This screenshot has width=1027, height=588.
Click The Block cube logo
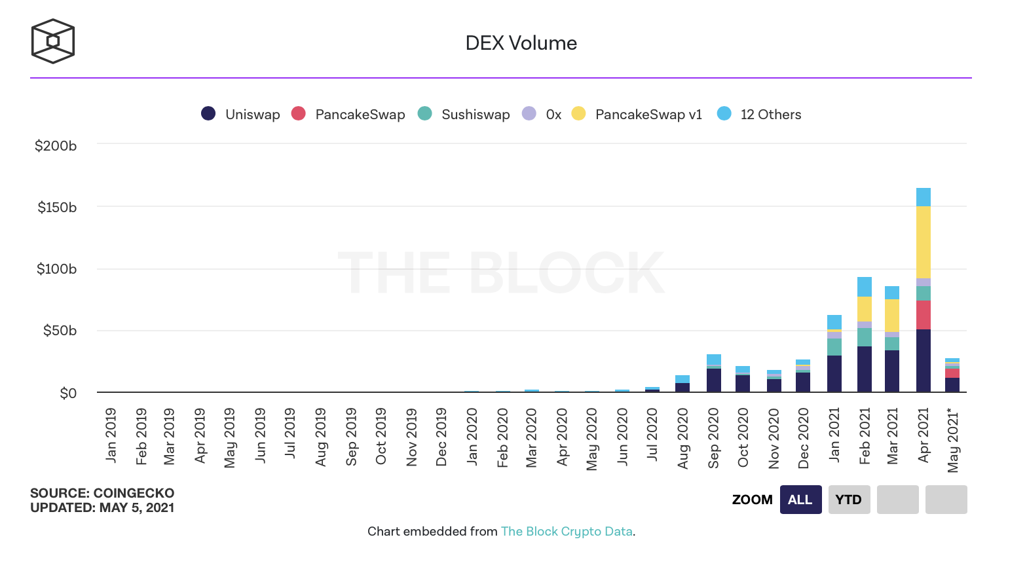[x=53, y=41]
